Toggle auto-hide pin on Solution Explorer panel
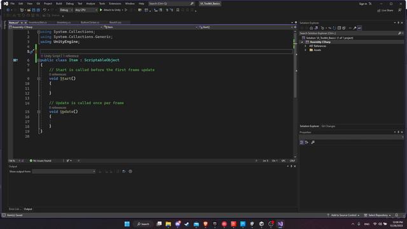This screenshot has height=229, width=407. [398, 23]
